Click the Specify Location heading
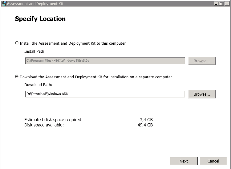The width and height of the screenshot is (231, 169). [x=40, y=19]
